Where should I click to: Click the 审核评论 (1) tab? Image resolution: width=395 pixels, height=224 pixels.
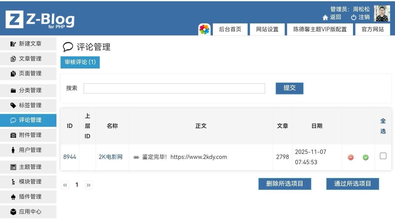click(80, 62)
